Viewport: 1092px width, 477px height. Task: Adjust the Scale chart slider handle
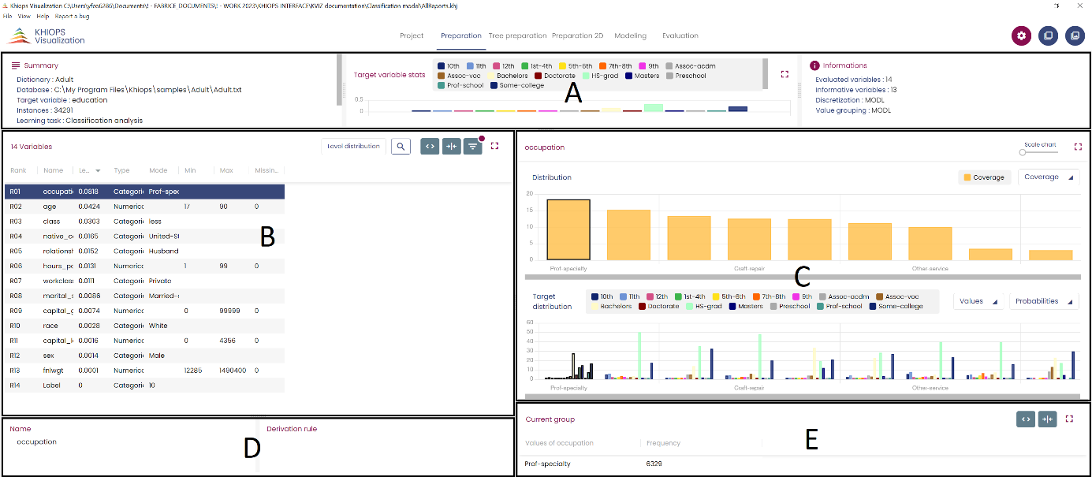(1023, 152)
